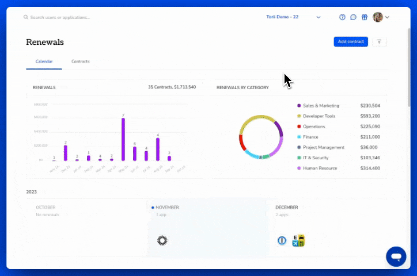Click the 35 Contracts, $1,713,540 summary
The height and width of the screenshot is (276, 417).
[172, 87]
